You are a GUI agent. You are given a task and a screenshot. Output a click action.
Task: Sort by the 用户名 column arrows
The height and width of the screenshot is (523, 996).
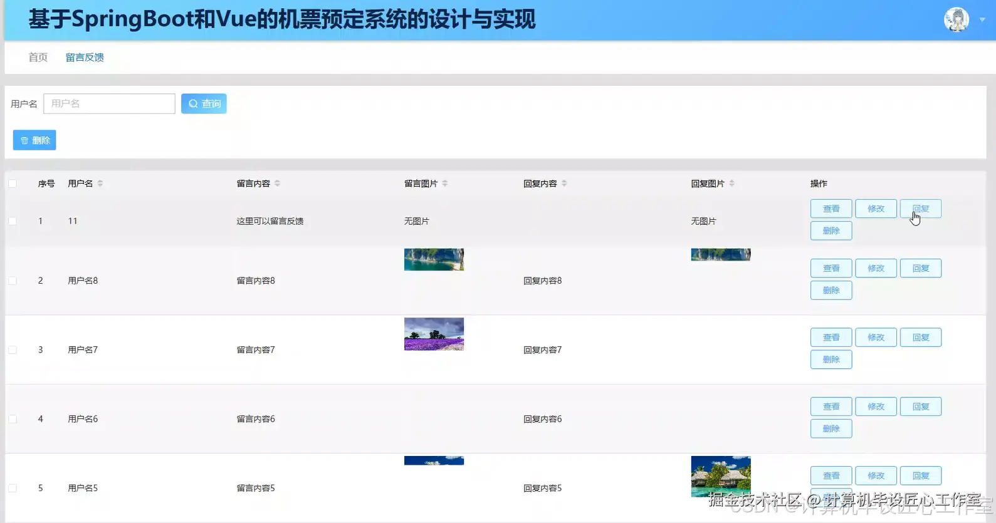[100, 184]
